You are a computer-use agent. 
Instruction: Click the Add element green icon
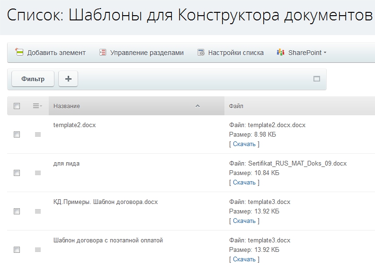(19, 52)
